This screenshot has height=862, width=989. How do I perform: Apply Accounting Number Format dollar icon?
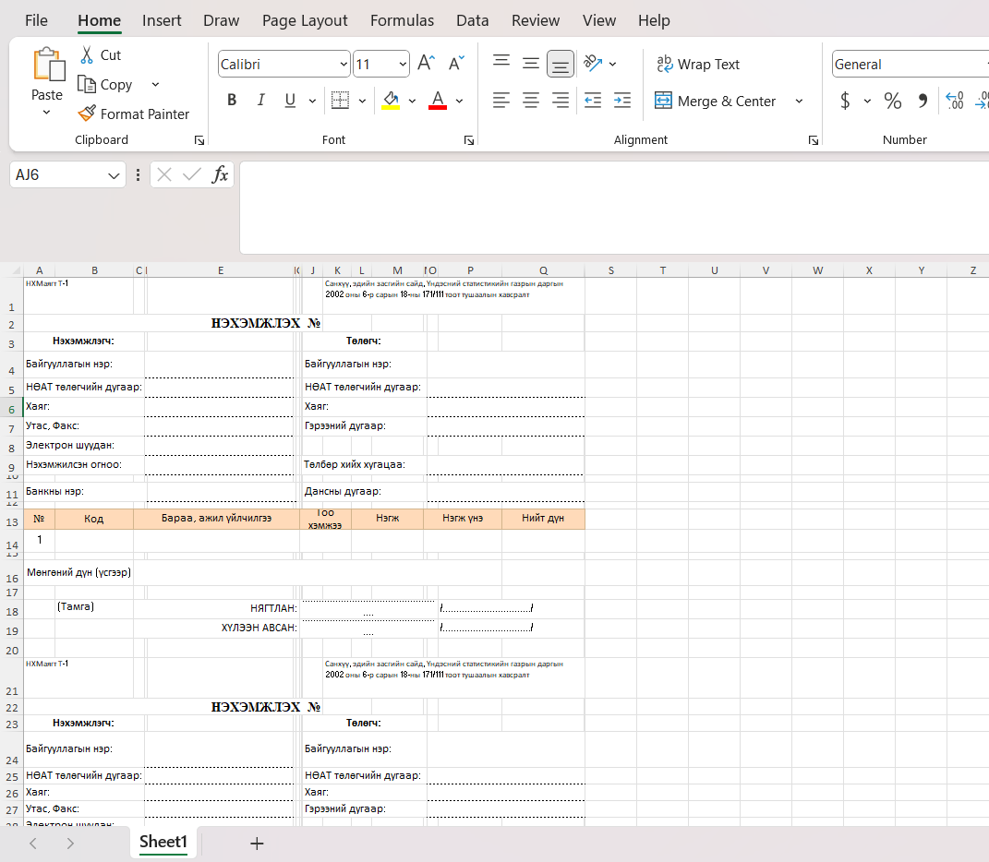tap(845, 101)
